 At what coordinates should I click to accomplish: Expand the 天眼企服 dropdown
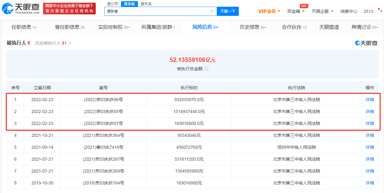(323, 11)
